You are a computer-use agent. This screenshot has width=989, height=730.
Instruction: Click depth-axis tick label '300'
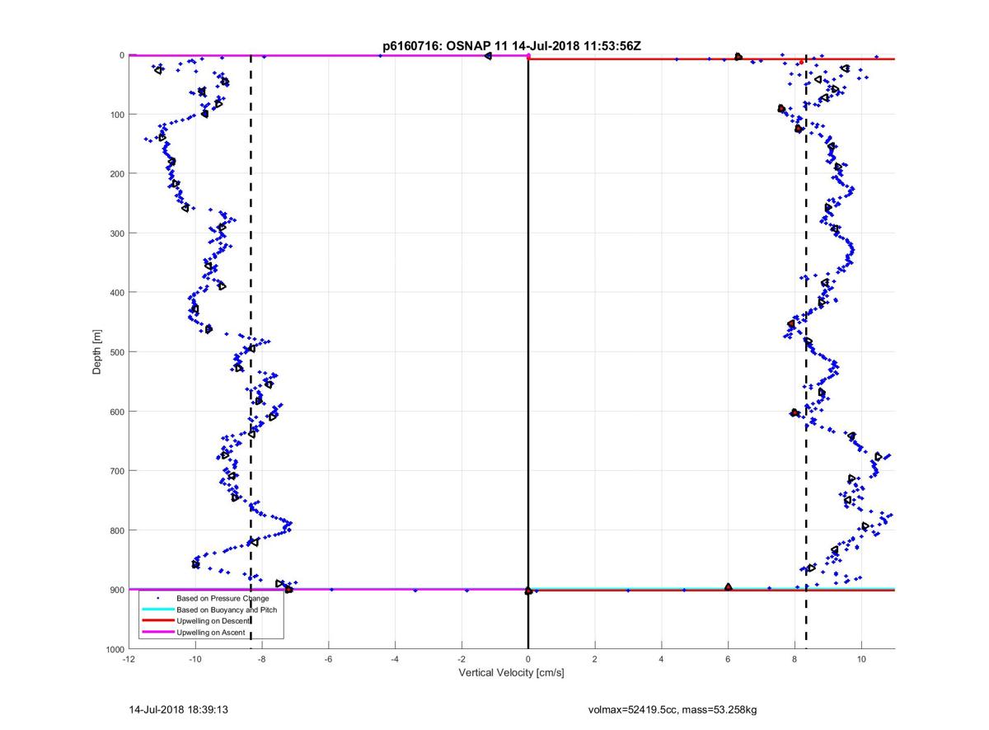pyautogui.click(x=116, y=233)
